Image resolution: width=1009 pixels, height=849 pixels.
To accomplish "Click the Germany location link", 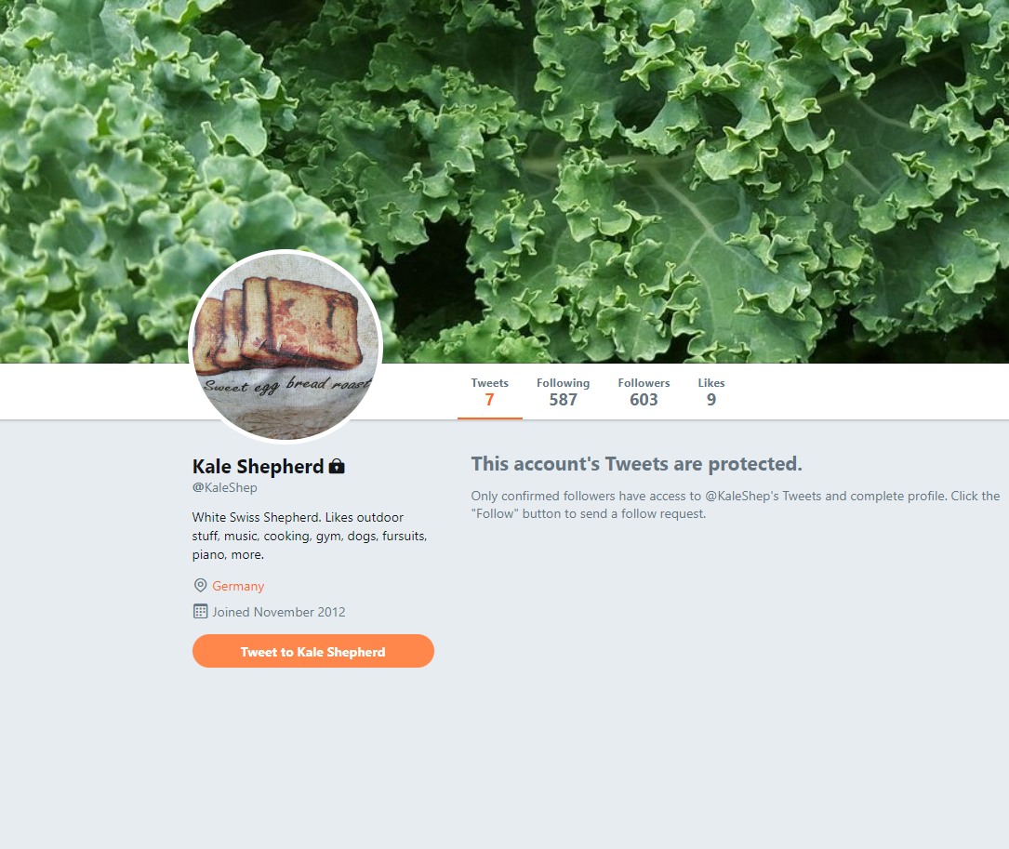I will pos(238,586).
